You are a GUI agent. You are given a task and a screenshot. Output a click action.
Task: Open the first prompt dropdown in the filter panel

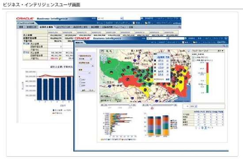tap(86, 59)
